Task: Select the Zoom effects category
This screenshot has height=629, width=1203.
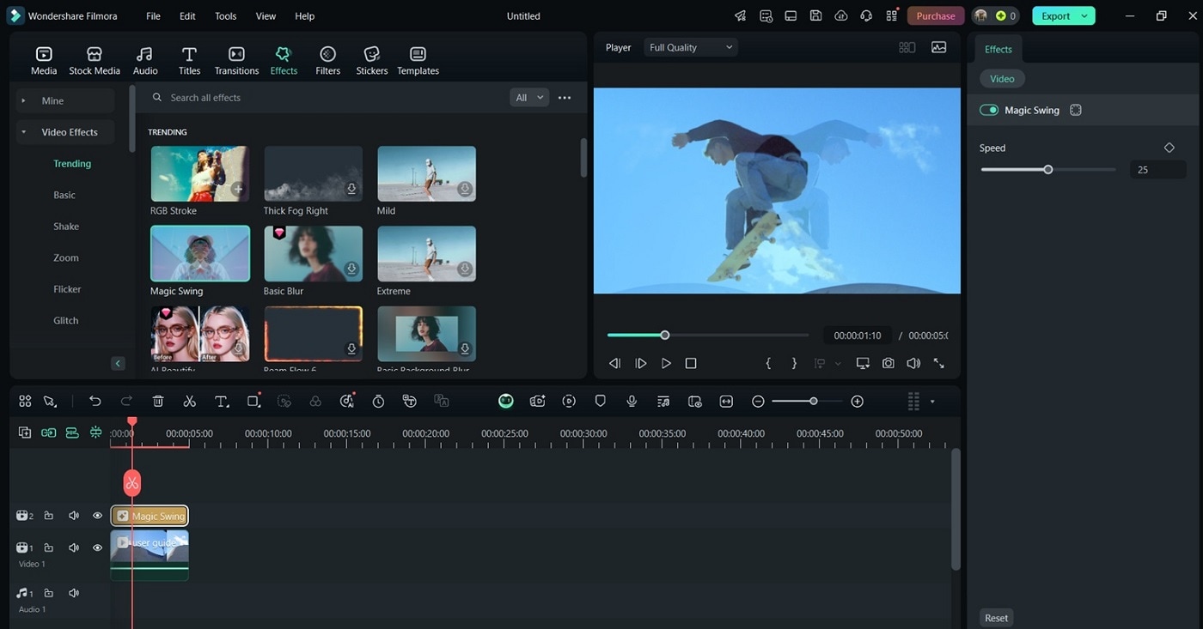Action: coord(66,257)
